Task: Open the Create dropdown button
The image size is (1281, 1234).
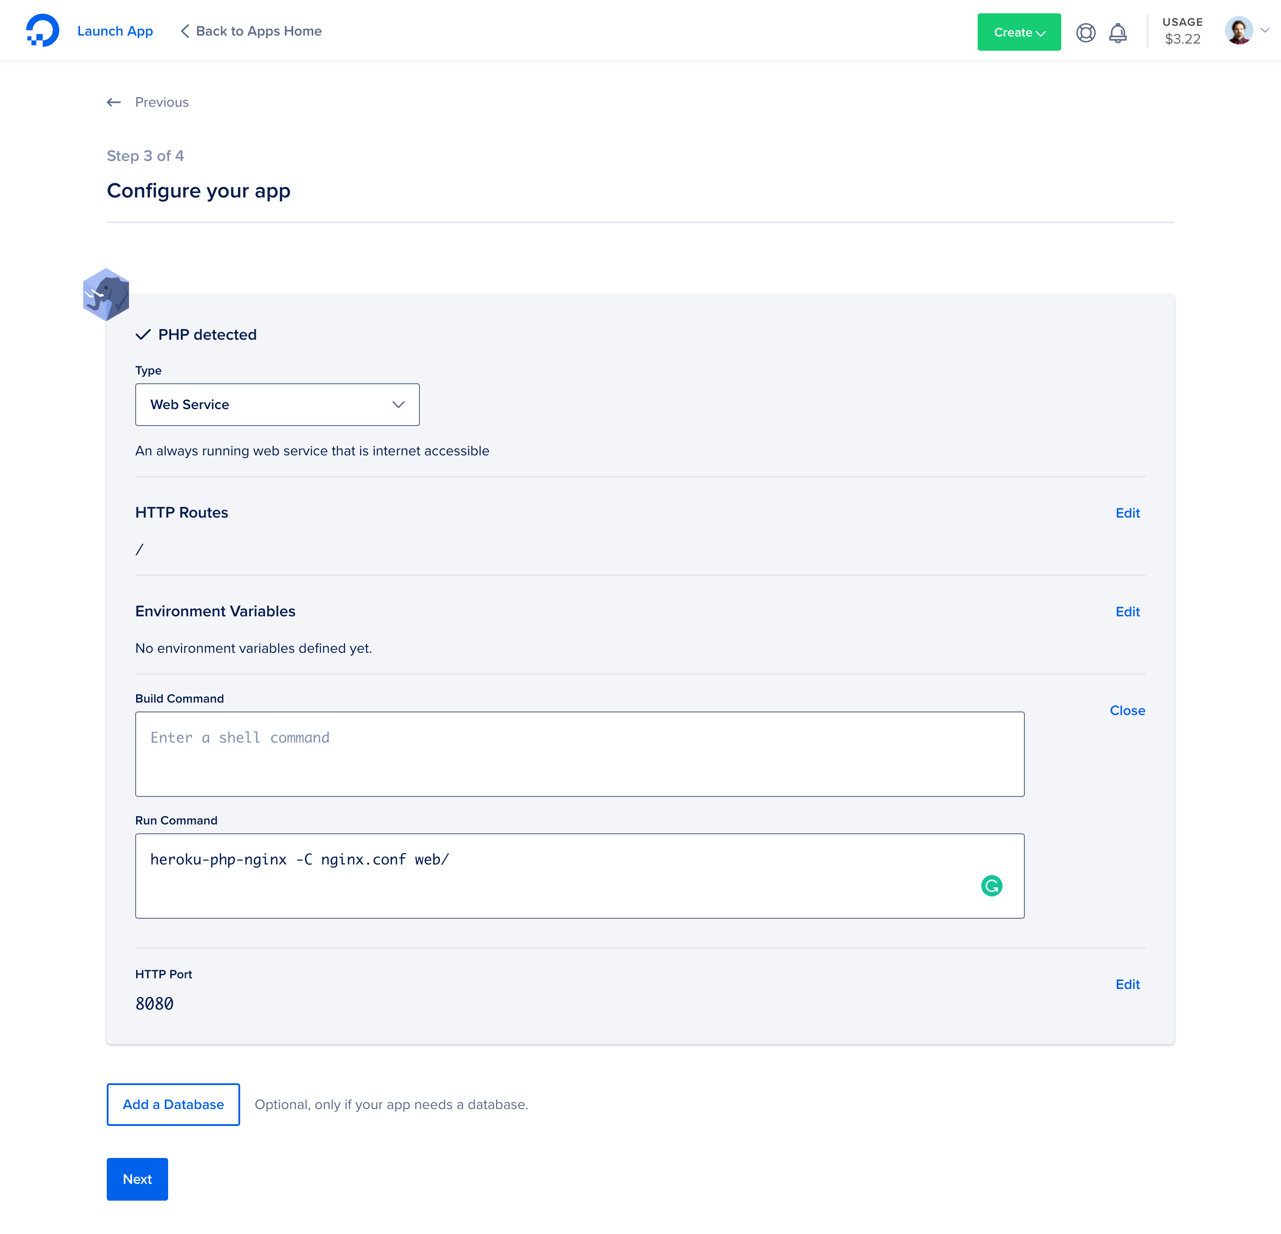Action: pos(1018,32)
